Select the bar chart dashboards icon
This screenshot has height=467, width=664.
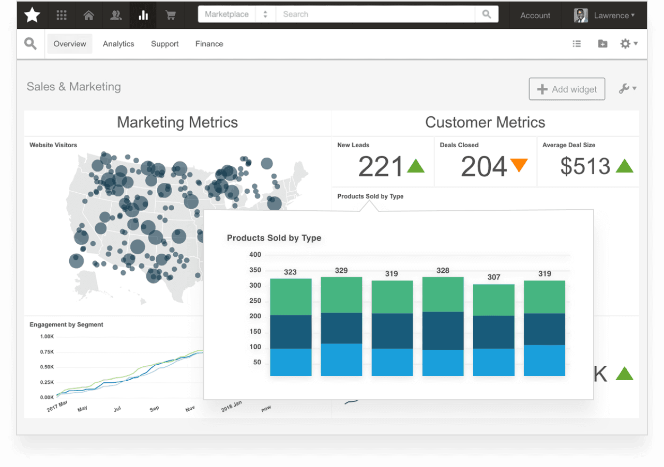(x=143, y=15)
